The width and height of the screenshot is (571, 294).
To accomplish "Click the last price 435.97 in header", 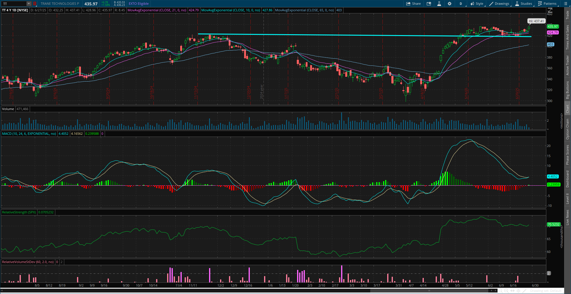I will click(x=91, y=4).
